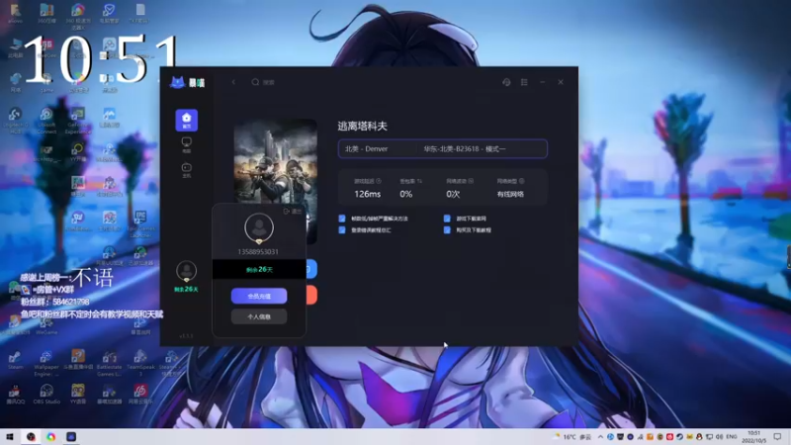Viewport: 791px width, 445px height.
Task: Click the blue icon beside the first tutorial link
Action: [342, 219]
